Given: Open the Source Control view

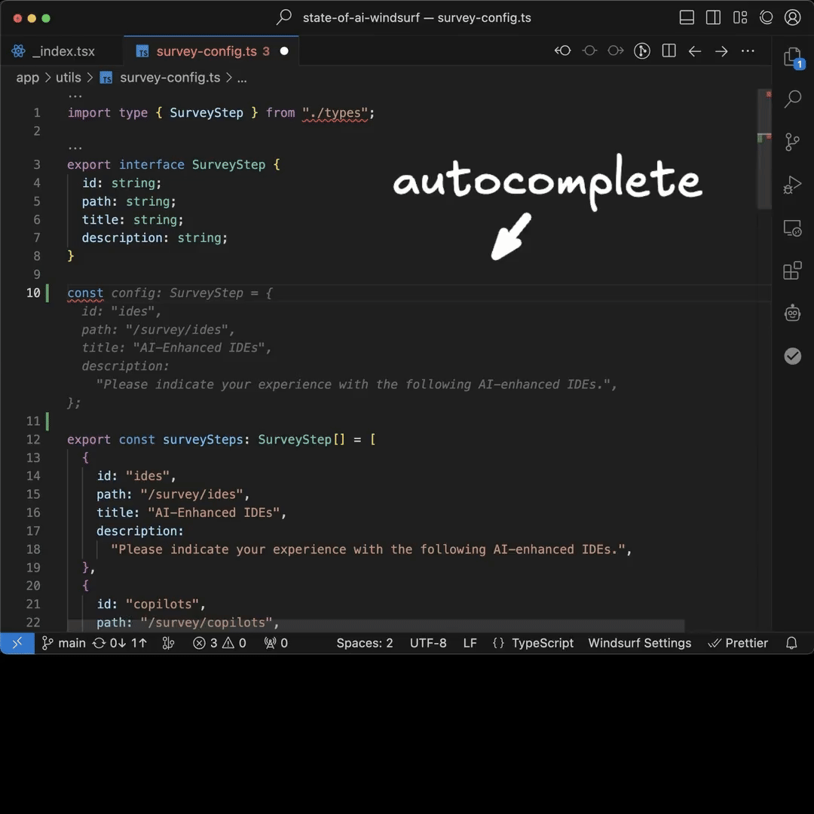Looking at the screenshot, I should [x=792, y=142].
